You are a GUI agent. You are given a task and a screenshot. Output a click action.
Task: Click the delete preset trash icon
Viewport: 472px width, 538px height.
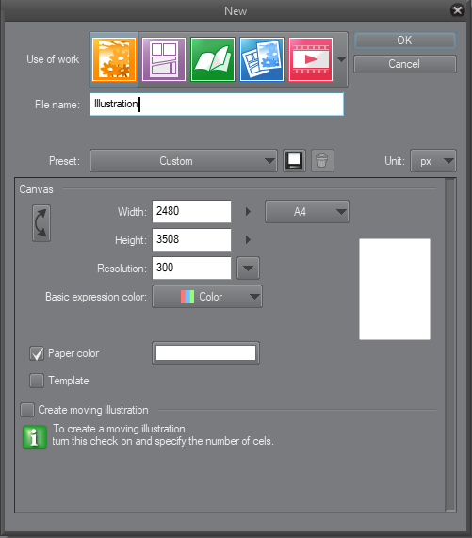click(x=322, y=160)
